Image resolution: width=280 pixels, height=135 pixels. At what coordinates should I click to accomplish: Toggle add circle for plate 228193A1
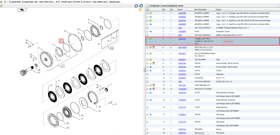(x=147, y=74)
